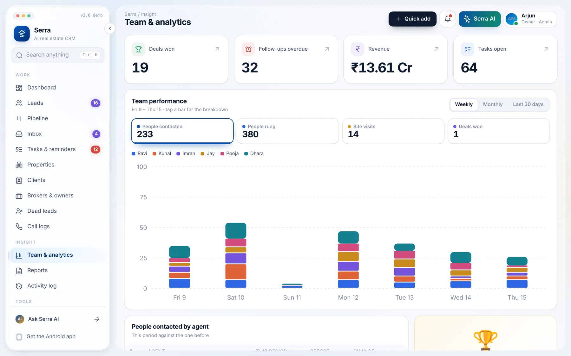Focus the Search anything field
Image resolution: width=571 pixels, height=356 pixels.
[58, 55]
